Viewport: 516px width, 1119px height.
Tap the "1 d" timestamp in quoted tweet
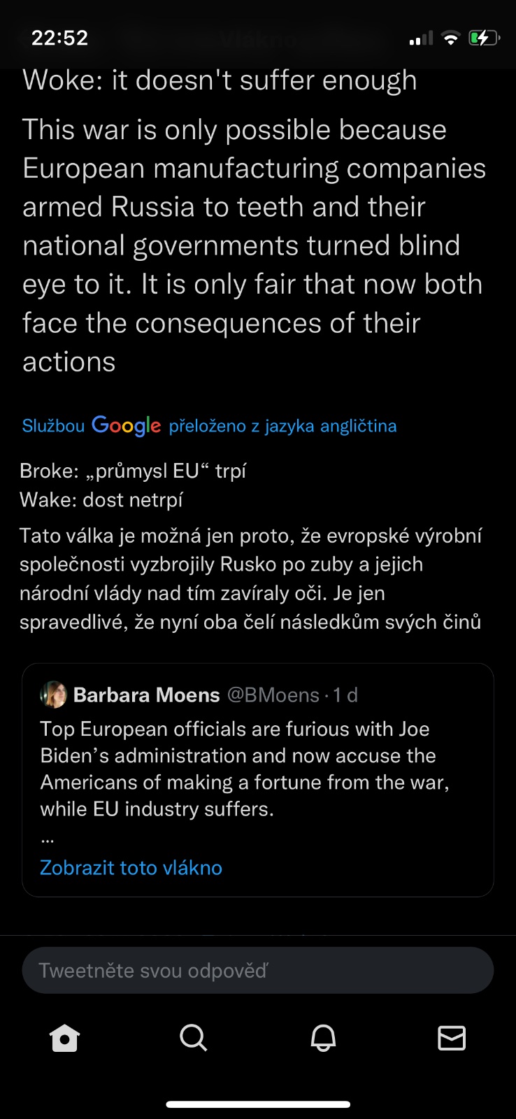click(x=345, y=694)
